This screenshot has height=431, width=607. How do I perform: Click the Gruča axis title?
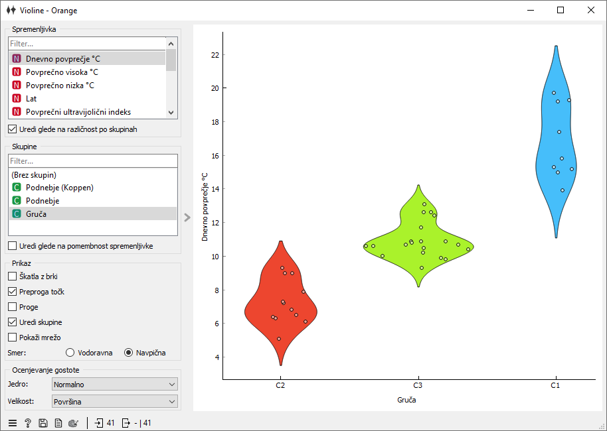click(x=406, y=400)
